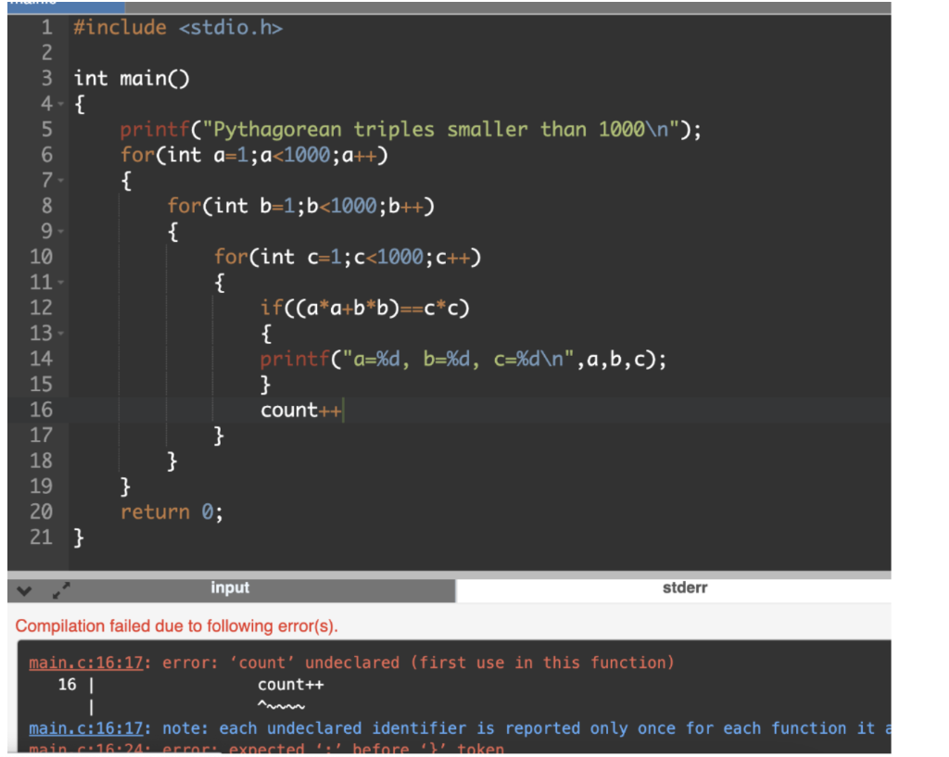
Task: Open the main.c:16:17 note link
Action: point(86,728)
